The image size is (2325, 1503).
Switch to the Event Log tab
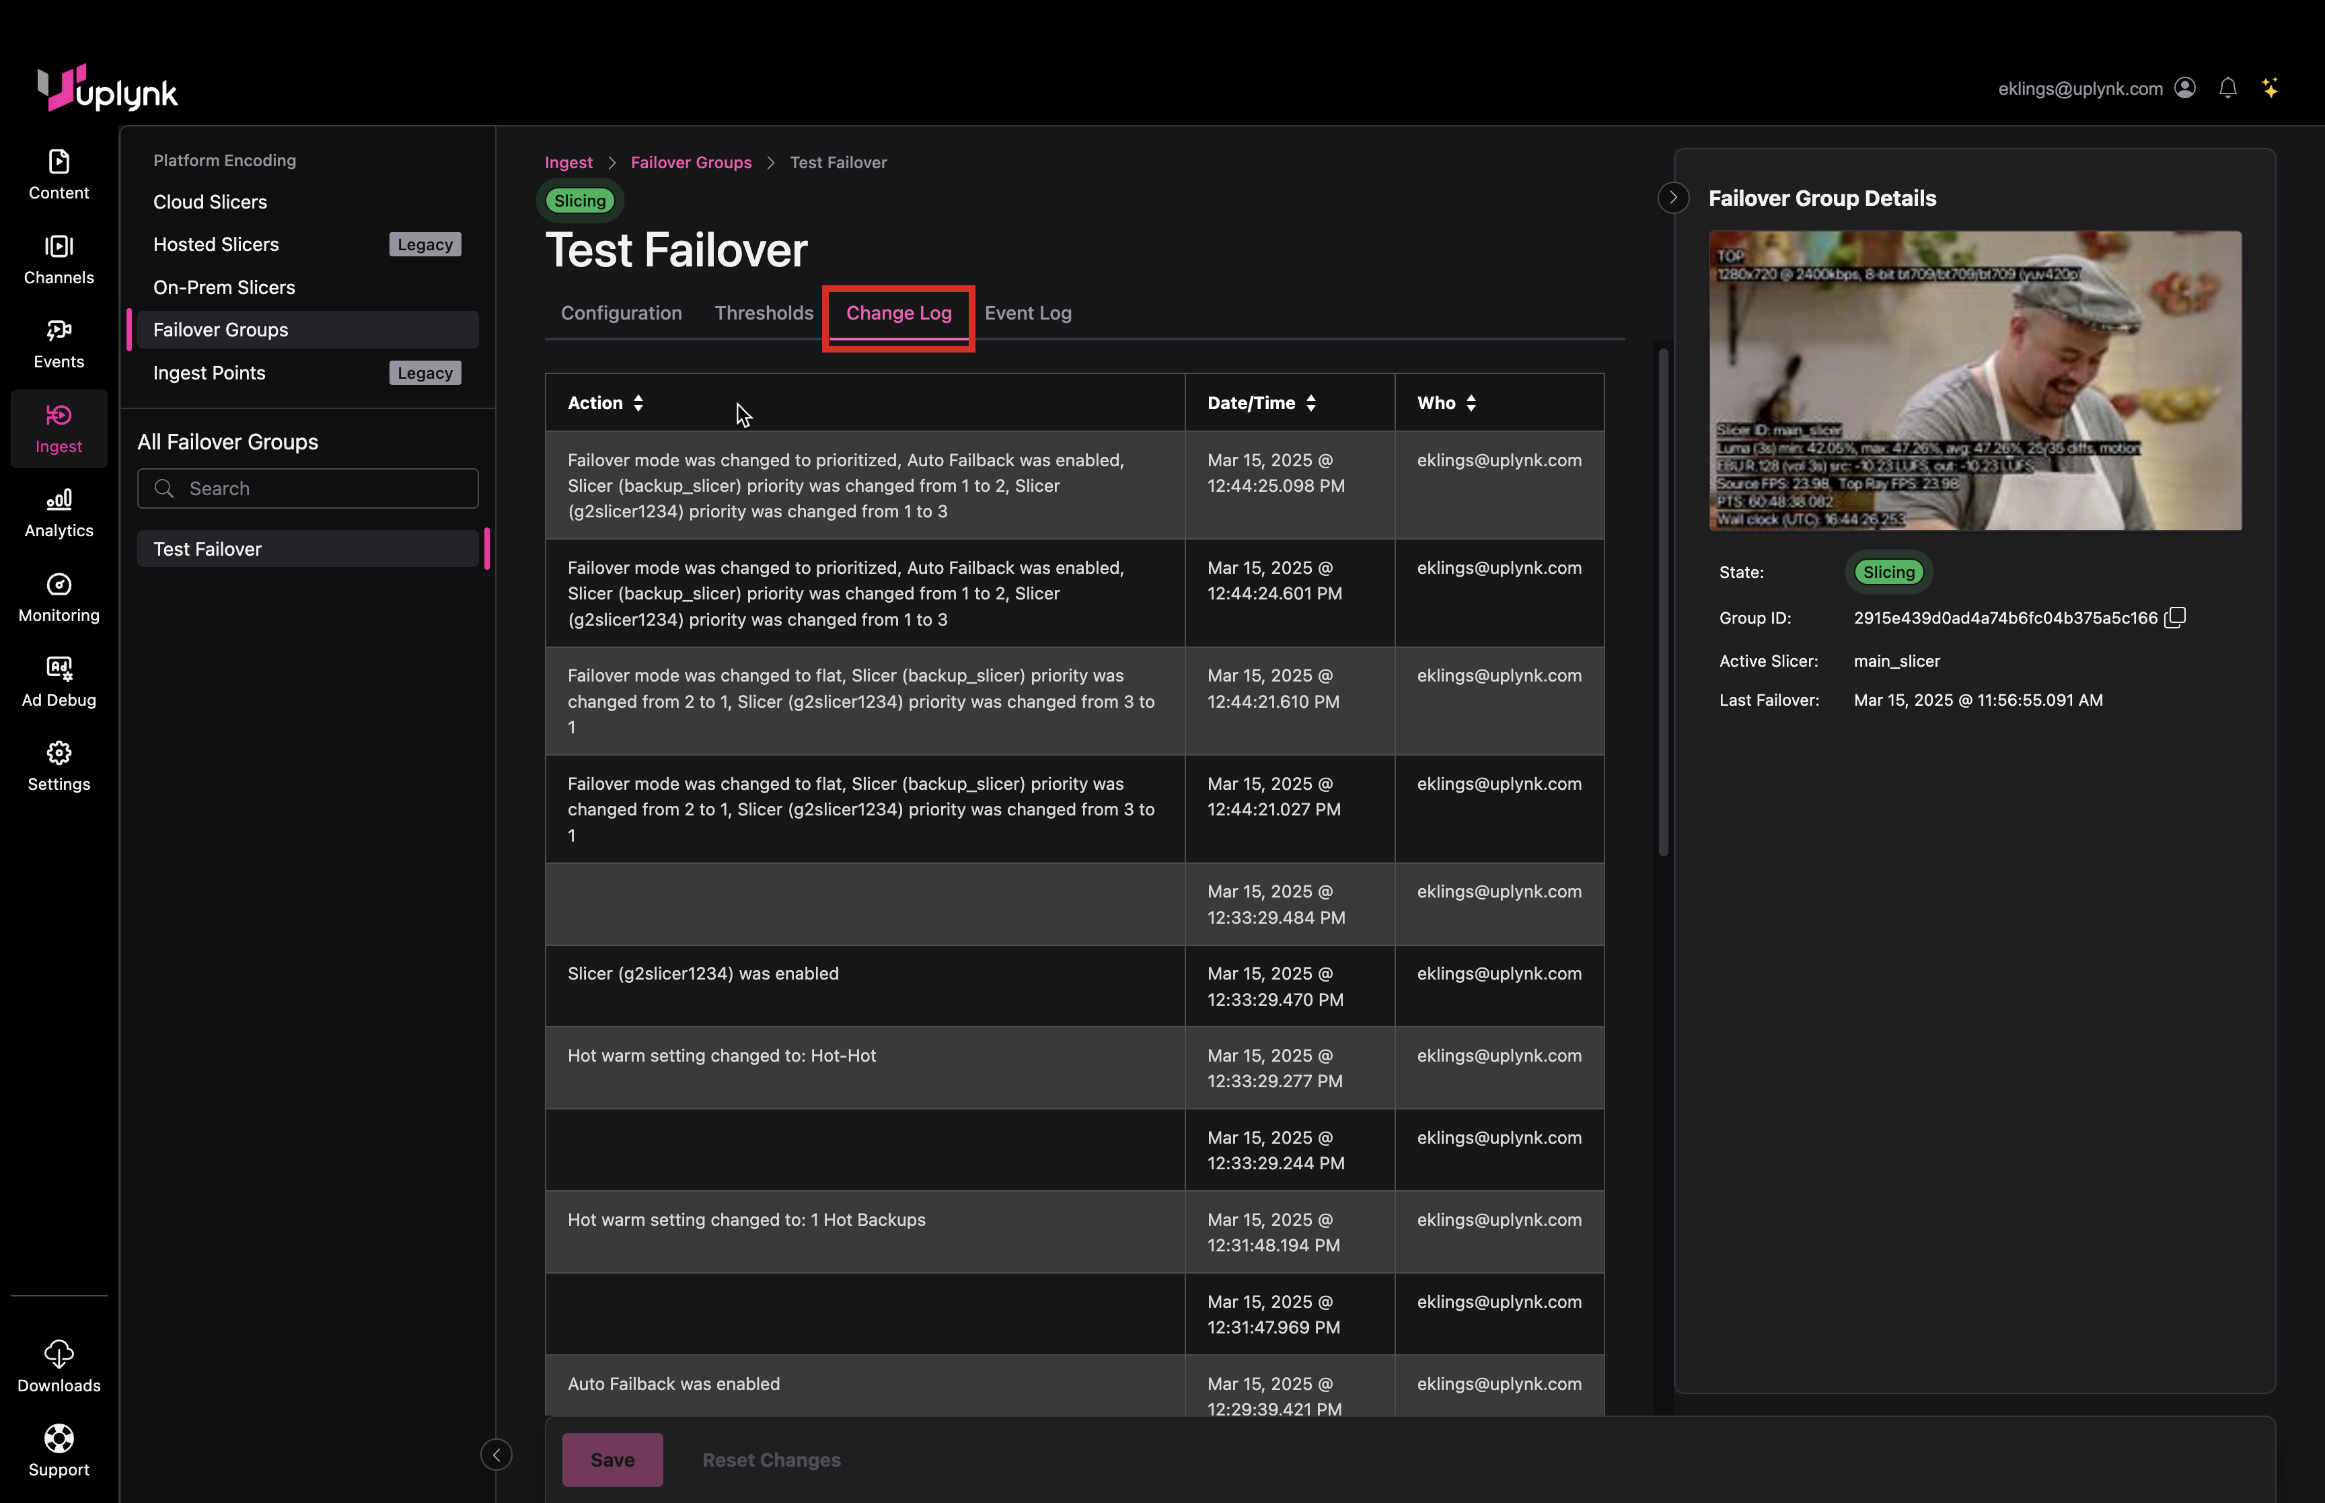1027,314
